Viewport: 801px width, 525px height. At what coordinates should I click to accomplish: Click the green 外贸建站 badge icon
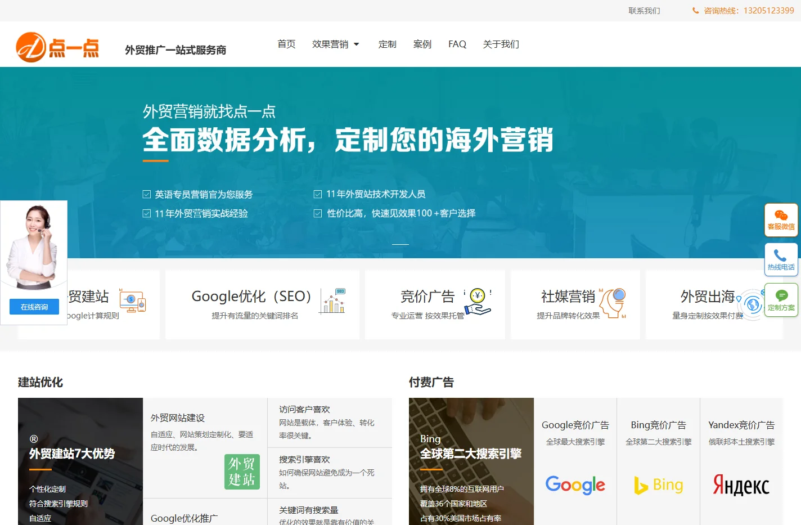242,472
